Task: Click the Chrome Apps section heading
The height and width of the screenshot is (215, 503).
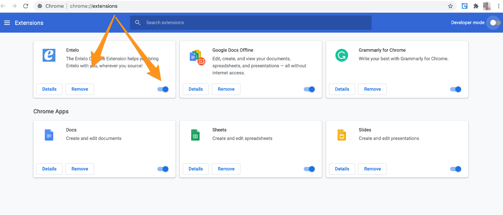Action: tap(51, 112)
